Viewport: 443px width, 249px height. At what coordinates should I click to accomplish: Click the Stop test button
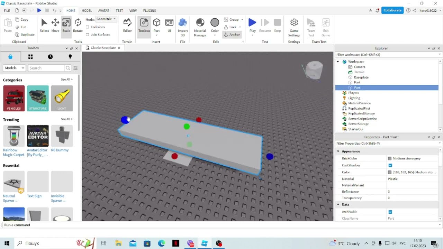(x=278, y=26)
